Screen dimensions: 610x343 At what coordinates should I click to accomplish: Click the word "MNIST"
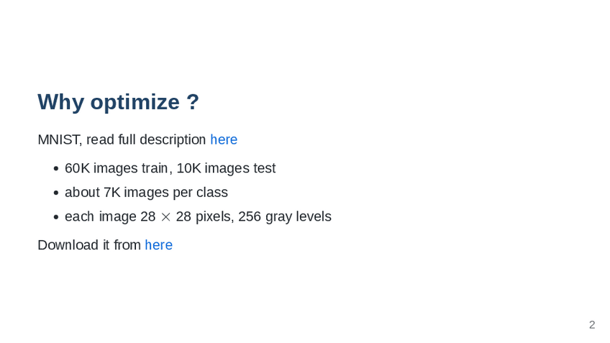pos(58,140)
